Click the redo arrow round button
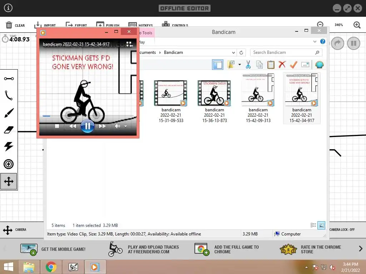 click(x=337, y=43)
